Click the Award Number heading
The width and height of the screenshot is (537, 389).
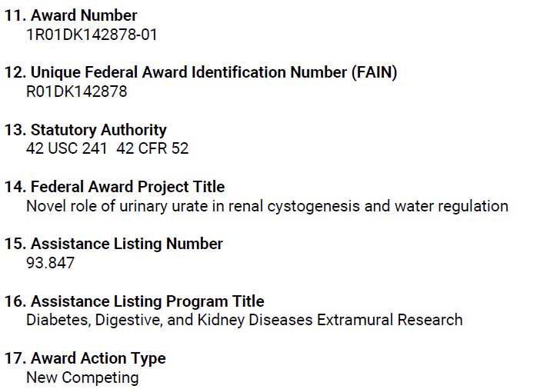click(71, 15)
